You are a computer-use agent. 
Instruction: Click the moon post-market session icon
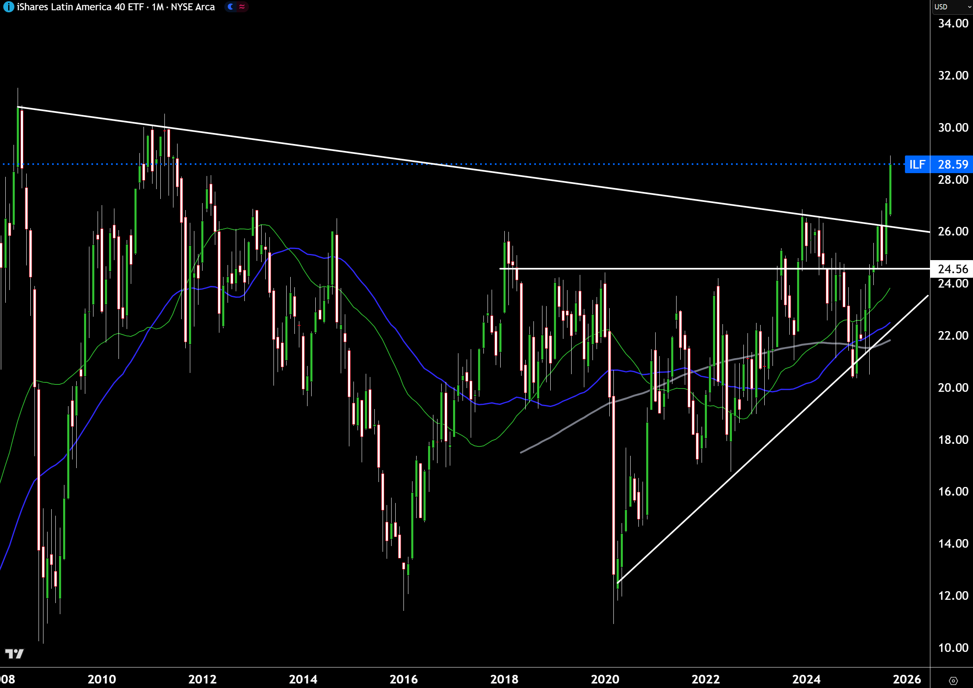230,7
